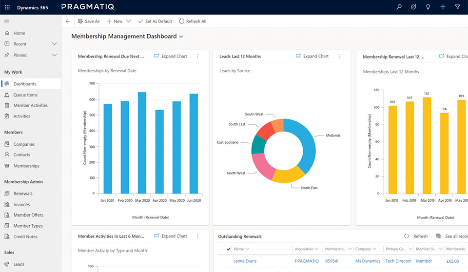Open the Jamie Evans record link
Image resolution: width=468 pixels, height=272 pixels.
tap(245, 261)
